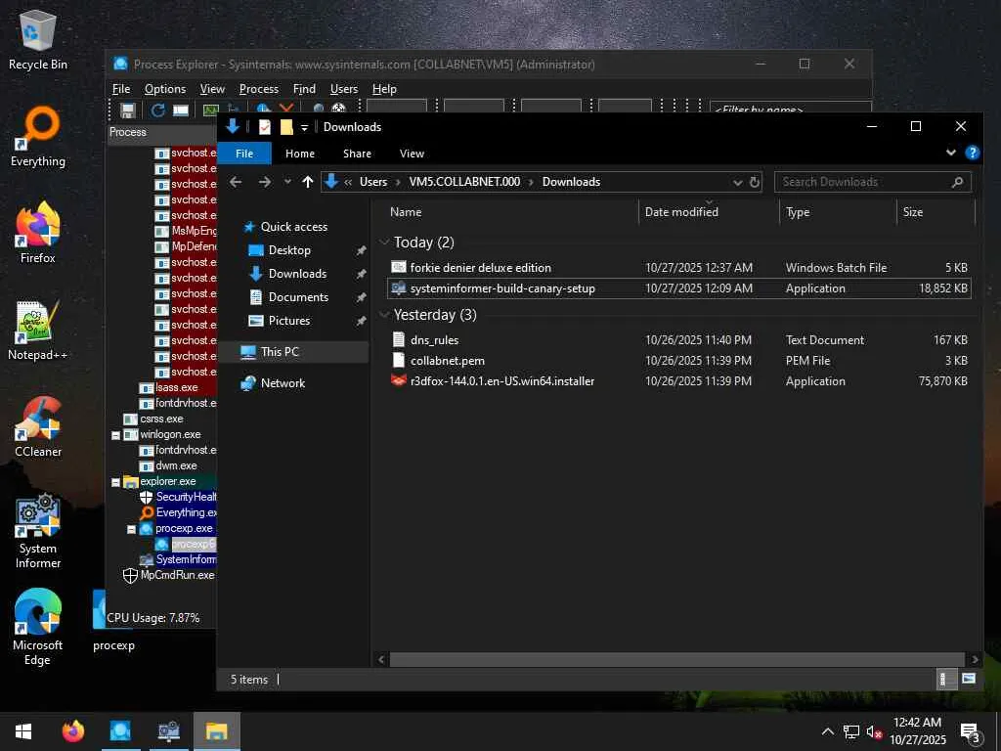Show hidden system tray icons

pyautogui.click(x=827, y=731)
